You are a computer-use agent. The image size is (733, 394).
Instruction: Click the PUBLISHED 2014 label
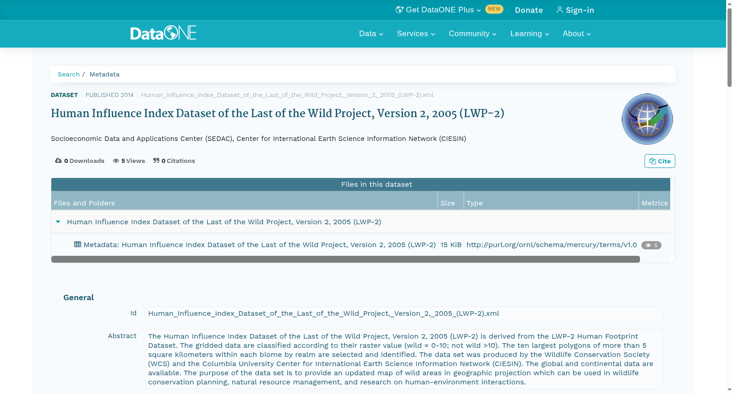tap(109, 95)
